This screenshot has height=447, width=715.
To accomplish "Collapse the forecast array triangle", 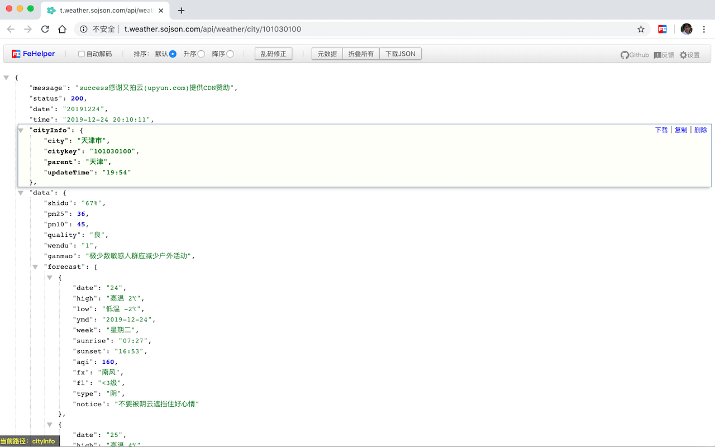I will (x=35, y=267).
